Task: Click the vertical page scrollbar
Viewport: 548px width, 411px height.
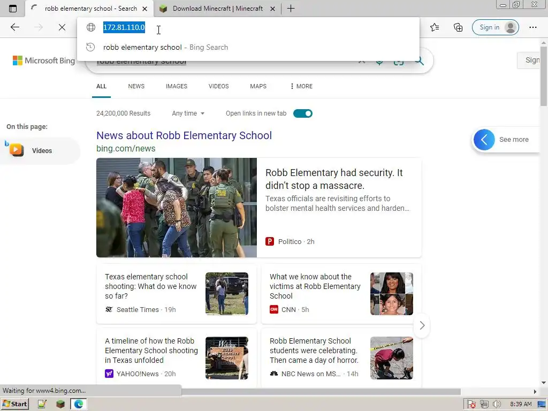Action: (544, 76)
